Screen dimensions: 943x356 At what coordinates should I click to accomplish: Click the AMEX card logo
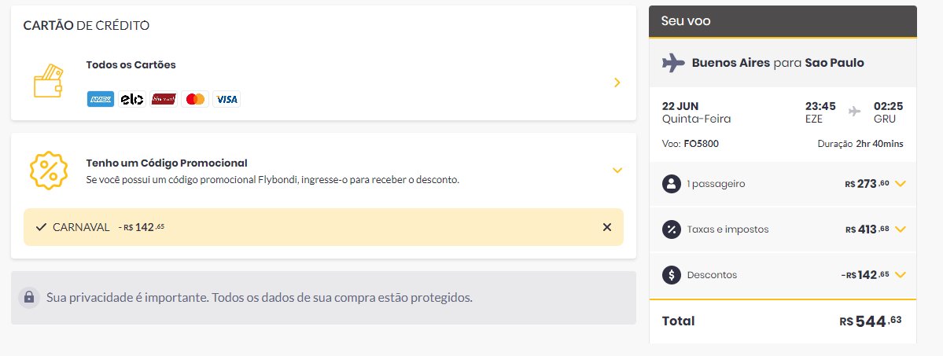tap(101, 99)
